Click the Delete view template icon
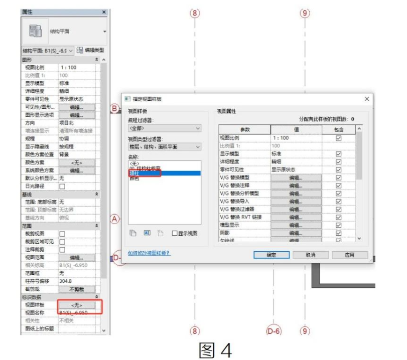Screen dimensions: 407x360 161,233
